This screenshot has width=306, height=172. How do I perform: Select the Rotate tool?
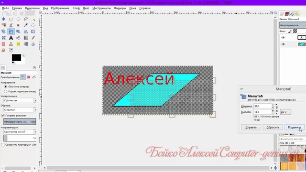click(x=3, y=32)
